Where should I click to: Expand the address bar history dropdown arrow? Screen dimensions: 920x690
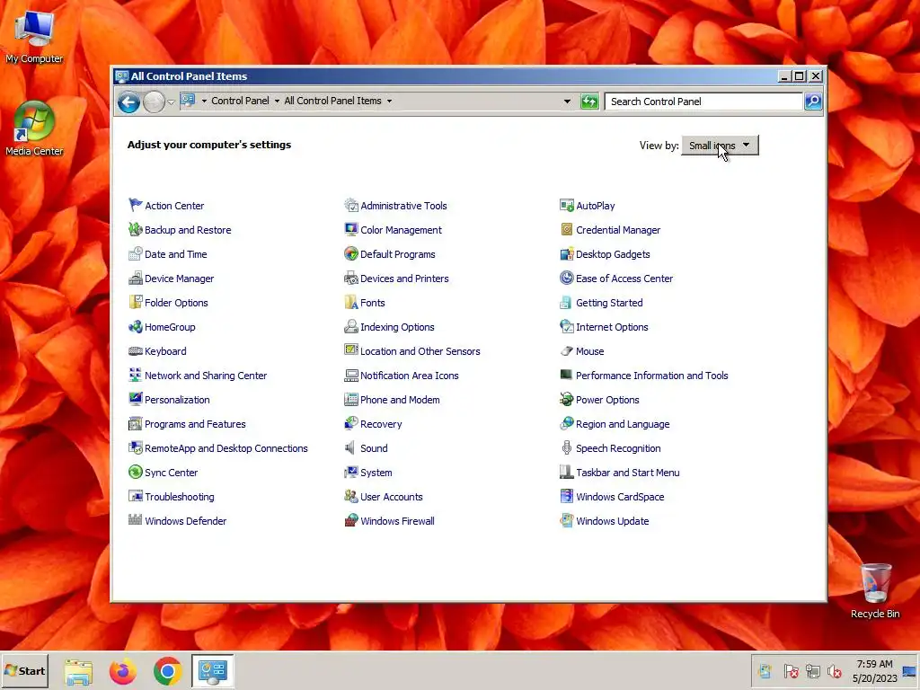point(567,102)
